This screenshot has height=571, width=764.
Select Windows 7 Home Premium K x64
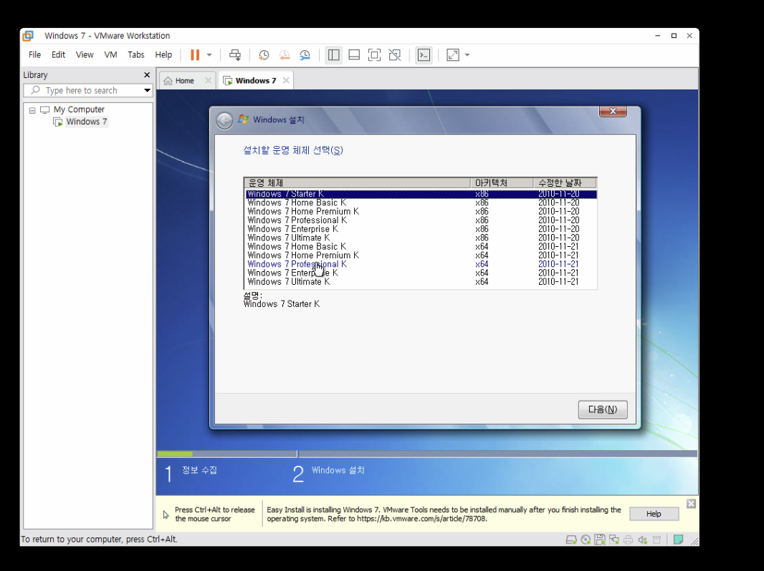pyautogui.click(x=421, y=255)
